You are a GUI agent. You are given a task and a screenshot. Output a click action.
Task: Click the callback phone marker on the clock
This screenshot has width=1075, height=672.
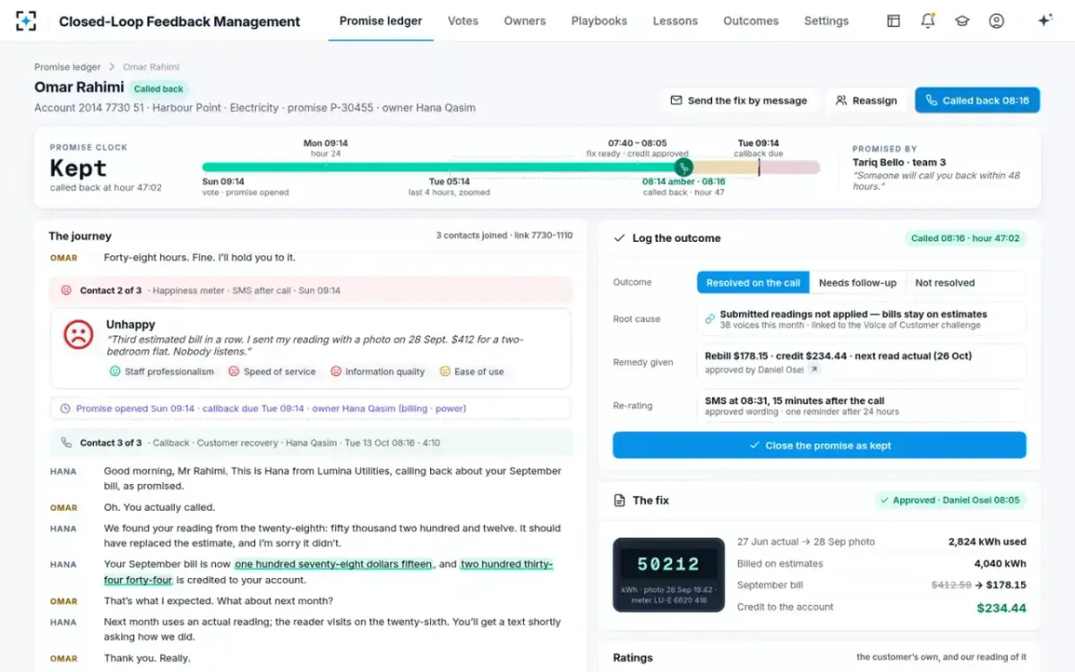tap(684, 167)
